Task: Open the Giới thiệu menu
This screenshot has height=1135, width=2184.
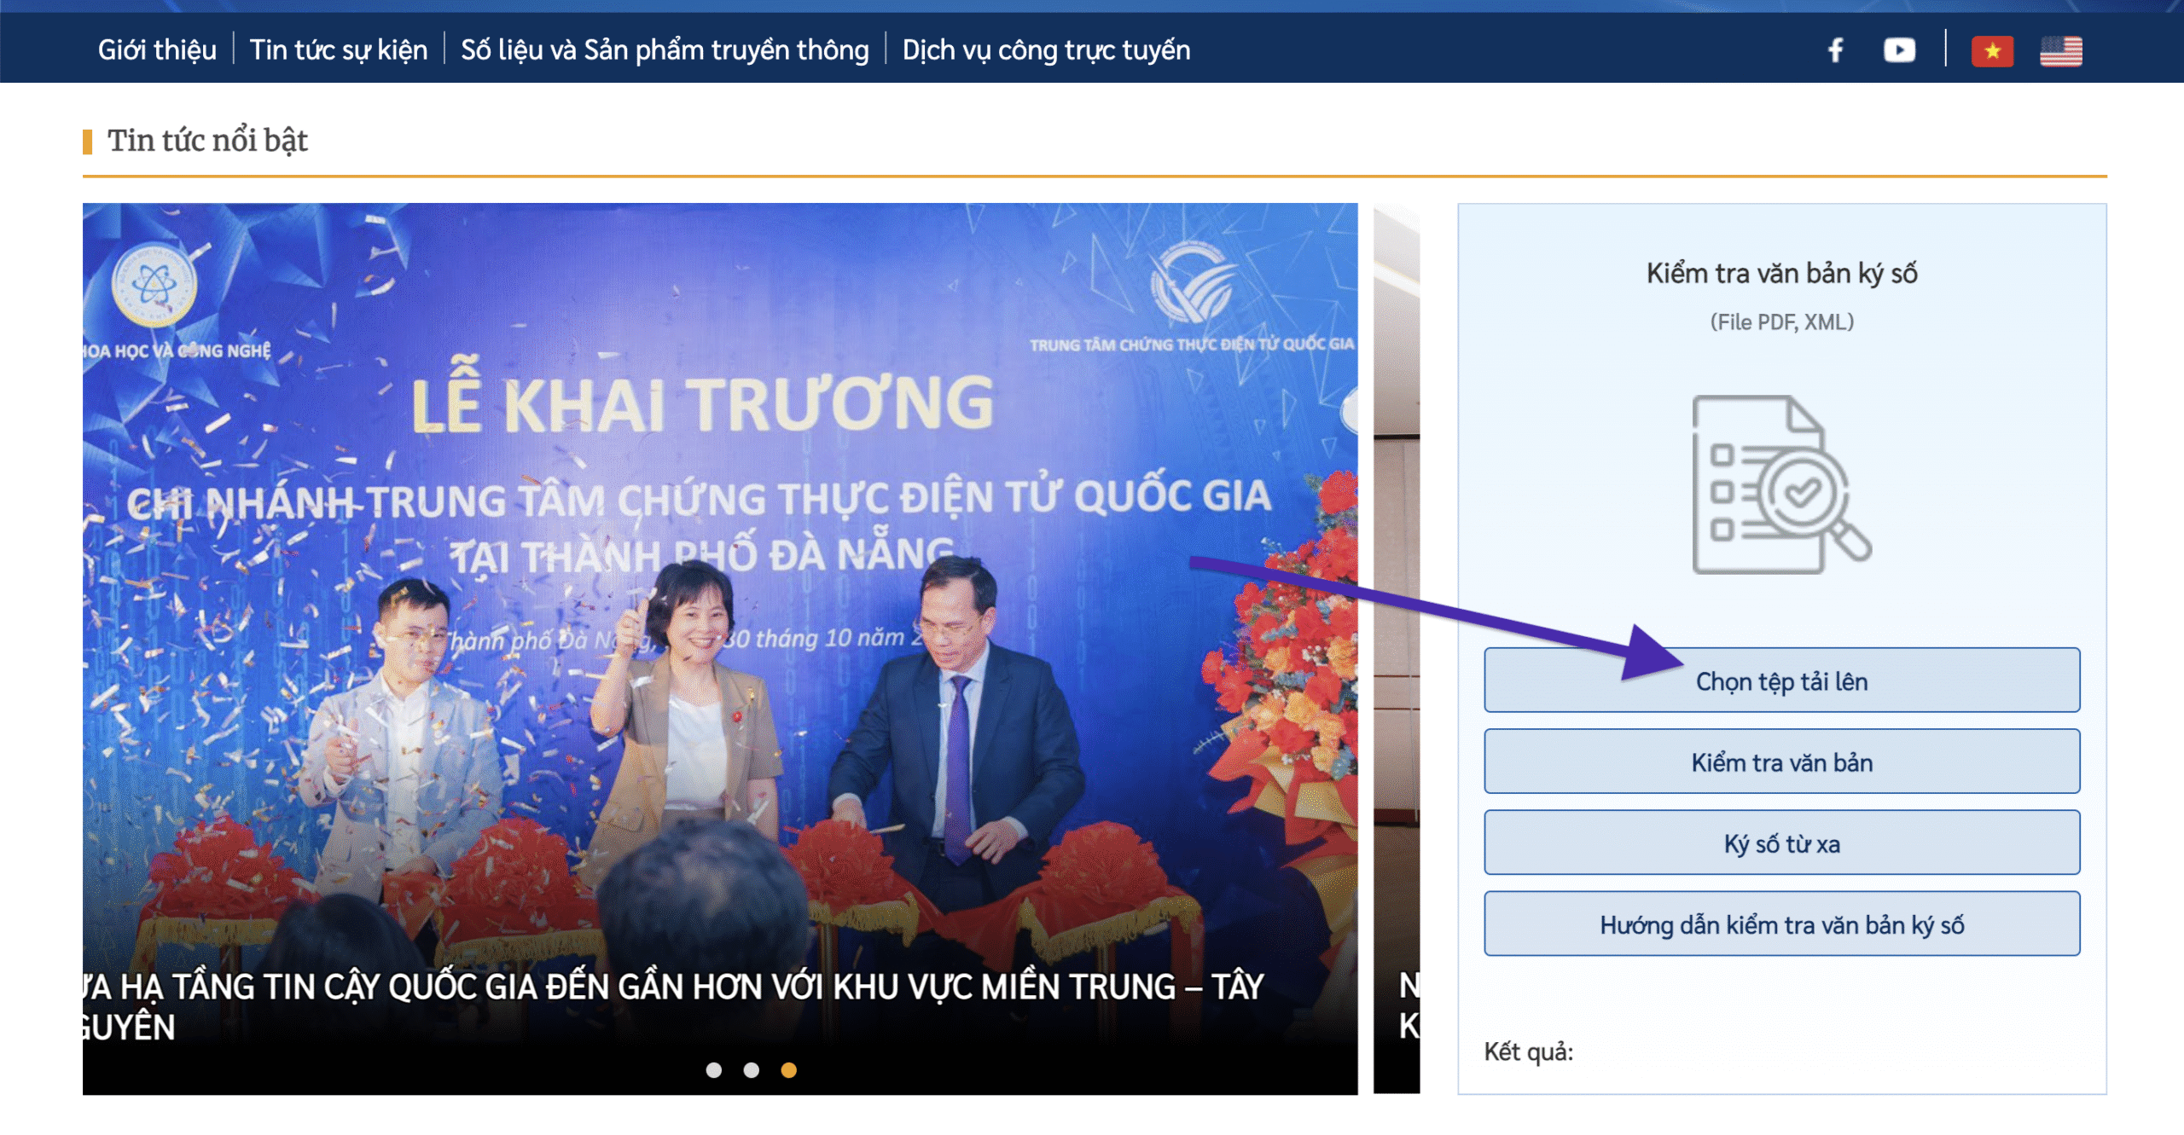Action: (157, 50)
